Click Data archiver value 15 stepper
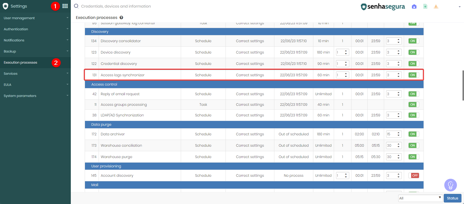The height and width of the screenshot is (204, 464). pyautogui.click(x=394, y=134)
